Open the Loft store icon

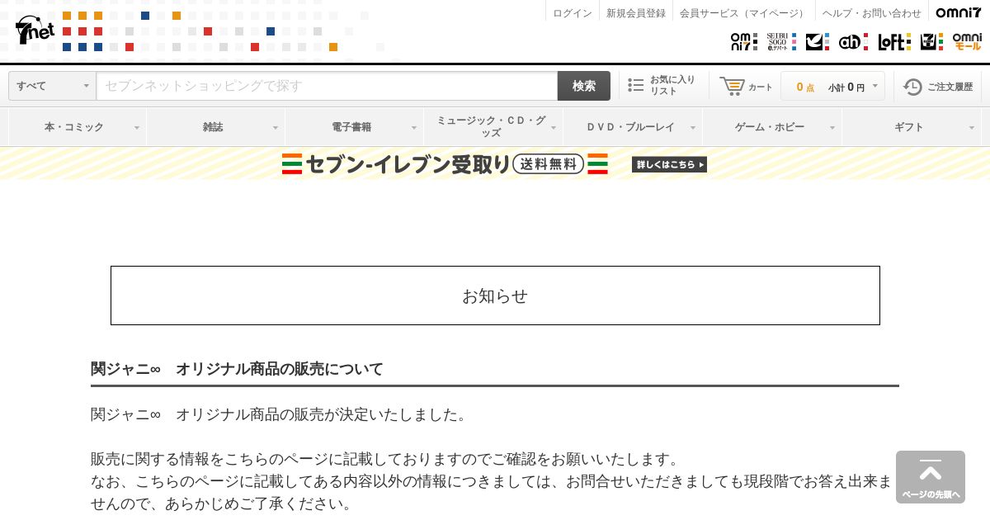pyautogui.click(x=894, y=41)
